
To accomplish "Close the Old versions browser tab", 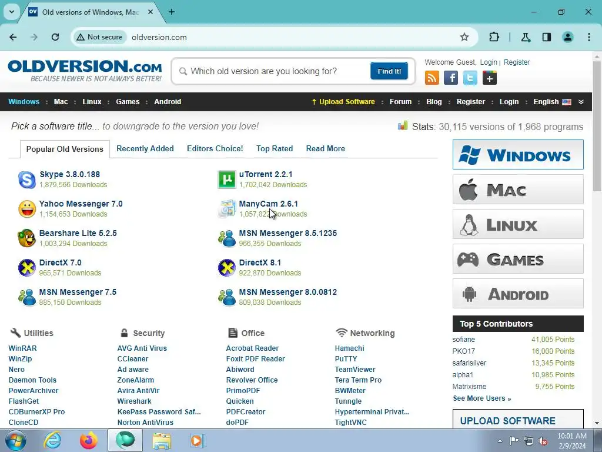I will point(150,12).
